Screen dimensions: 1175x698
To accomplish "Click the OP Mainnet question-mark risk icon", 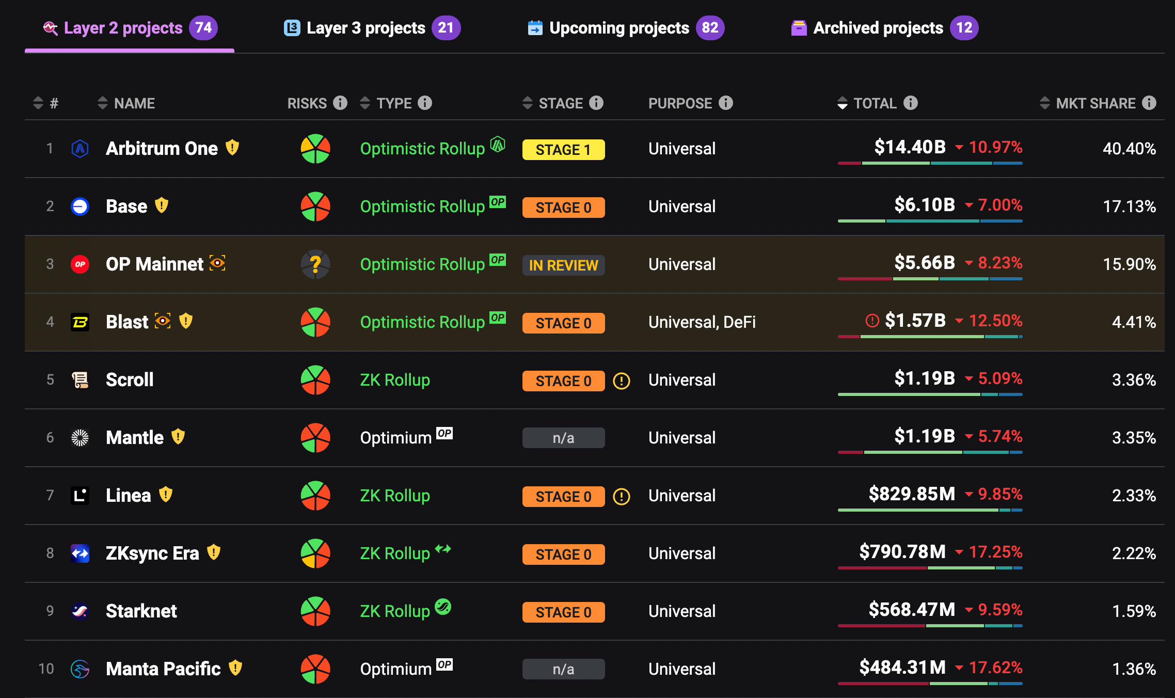I will coord(315,264).
